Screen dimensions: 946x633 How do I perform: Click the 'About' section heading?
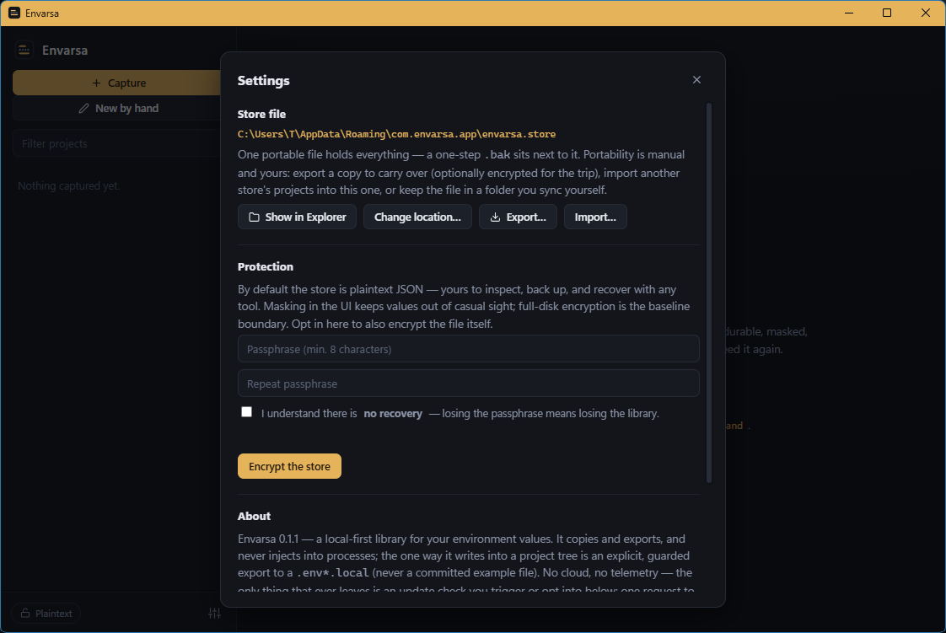[254, 516]
